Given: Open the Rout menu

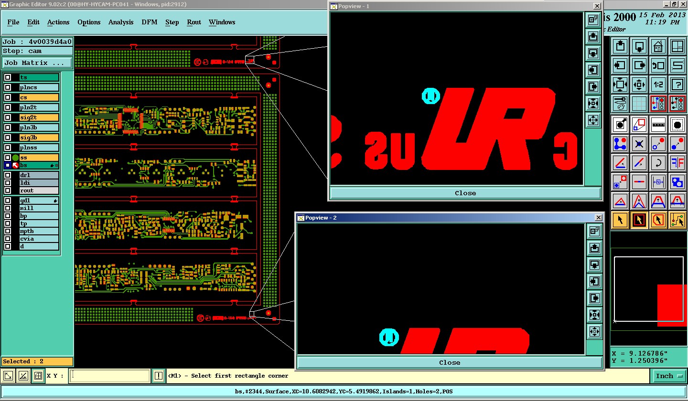Looking at the screenshot, I should click(x=194, y=22).
